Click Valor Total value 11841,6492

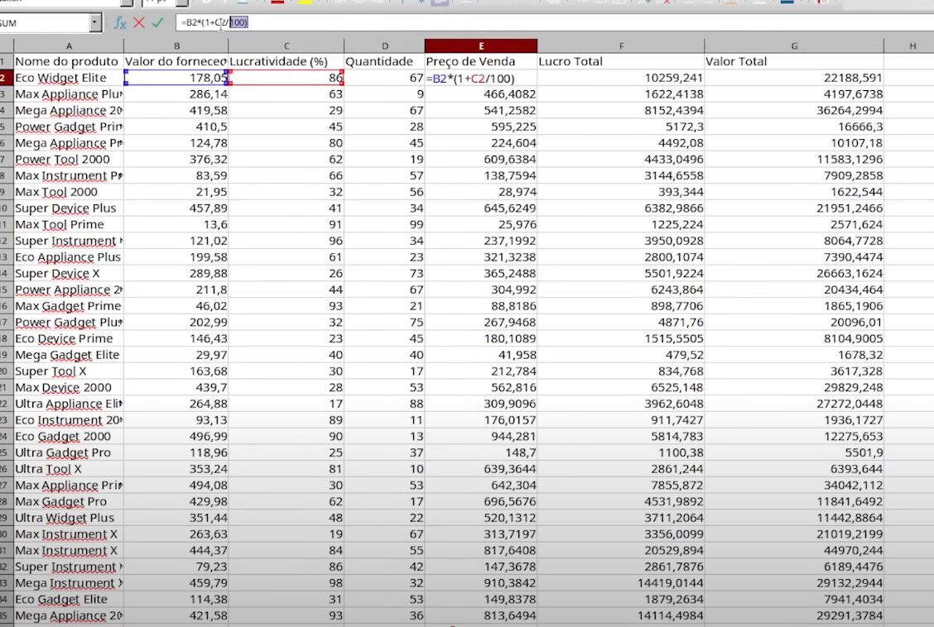794,501
